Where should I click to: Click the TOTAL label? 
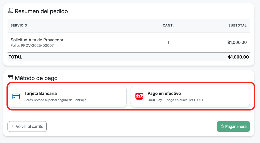(15, 57)
